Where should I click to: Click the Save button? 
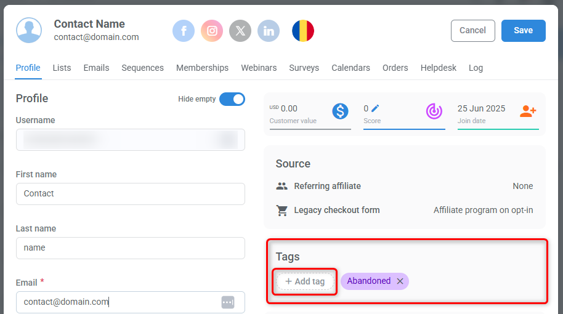[x=524, y=31]
